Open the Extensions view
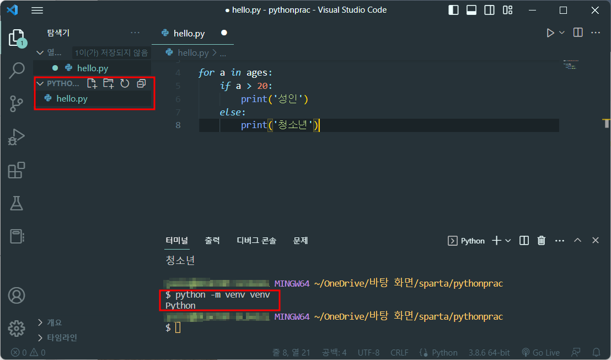 point(17,171)
